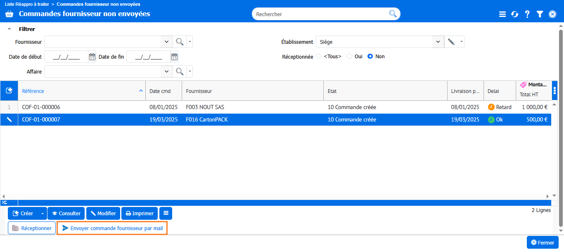Expand the Affaire dropdown list
The height and width of the screenshot is (252, 564).
click(x=166, y=71)
